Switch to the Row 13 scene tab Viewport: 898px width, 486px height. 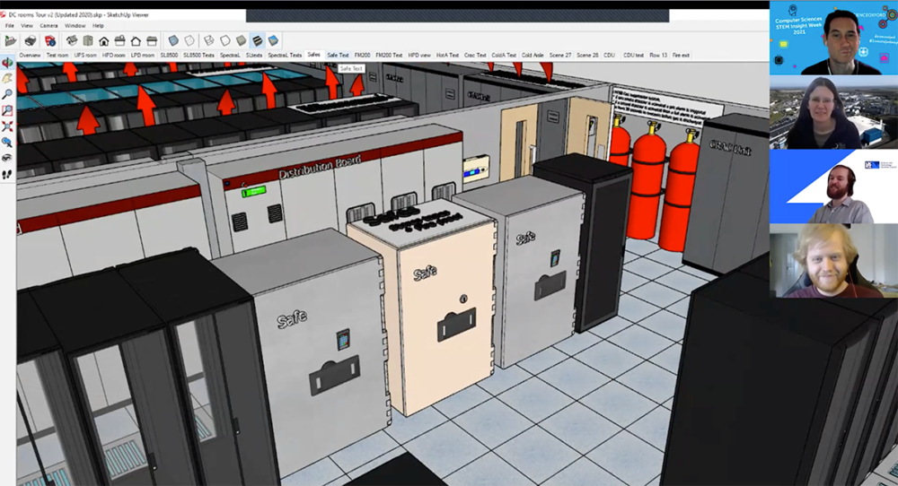click(658, 56)
